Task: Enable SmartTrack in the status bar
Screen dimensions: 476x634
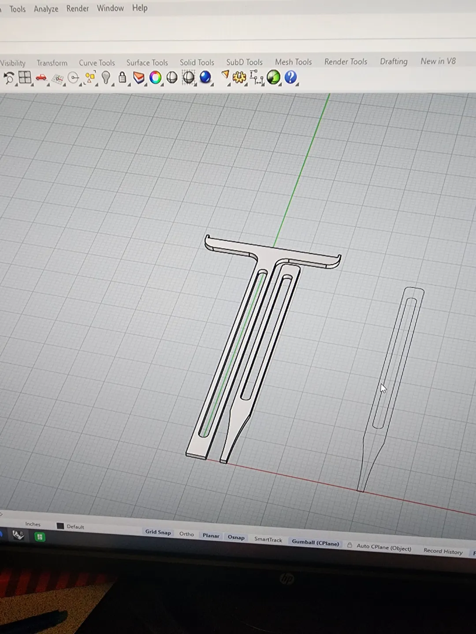Action: 268,539
